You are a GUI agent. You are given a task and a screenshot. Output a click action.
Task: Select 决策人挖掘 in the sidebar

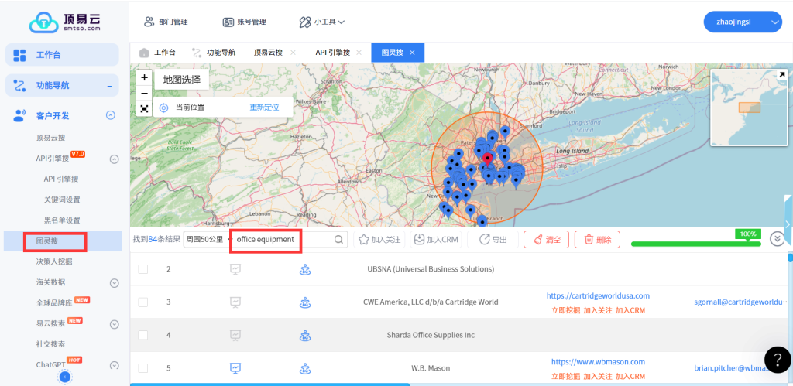(x=54, y=261)
